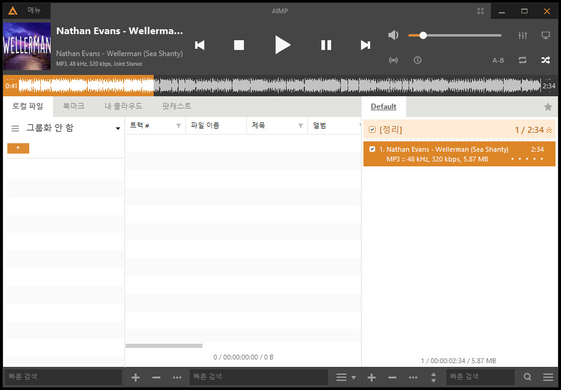This screenshot has height=390, width=561.
Task: Open the internet radio capture icon
Action: [x=393, y=60]
